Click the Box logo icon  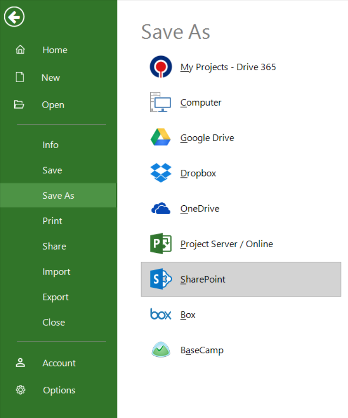161,314
